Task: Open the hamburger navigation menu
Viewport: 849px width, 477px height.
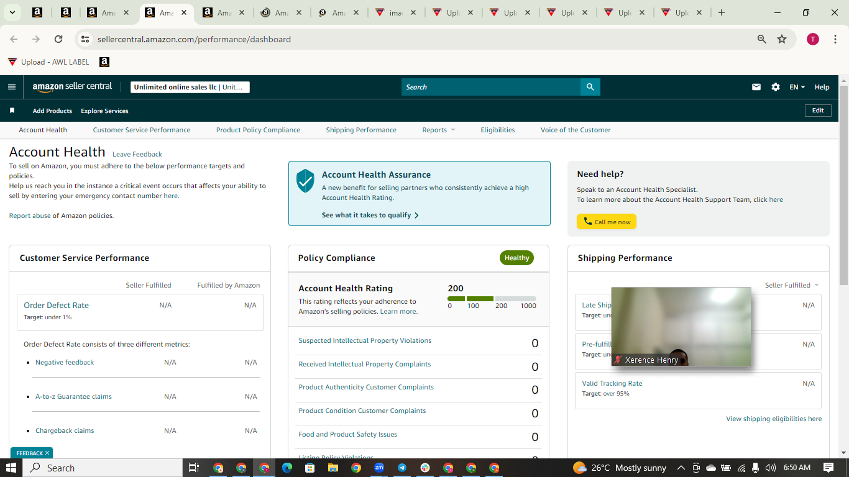Action: tap(12, 87)
